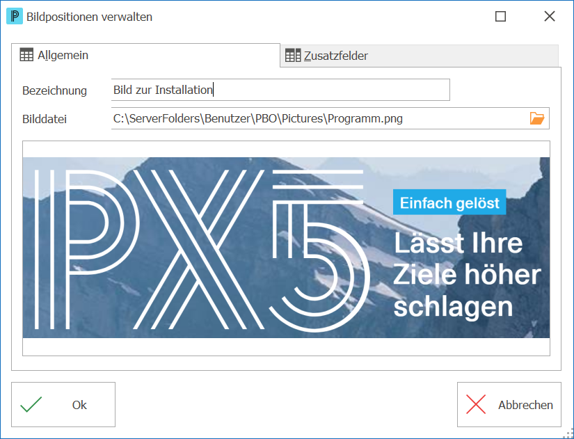The image size is (574, 439).
Task: Select the PX5 image preview
Action: pyautogui.click(x=286, y=248)
